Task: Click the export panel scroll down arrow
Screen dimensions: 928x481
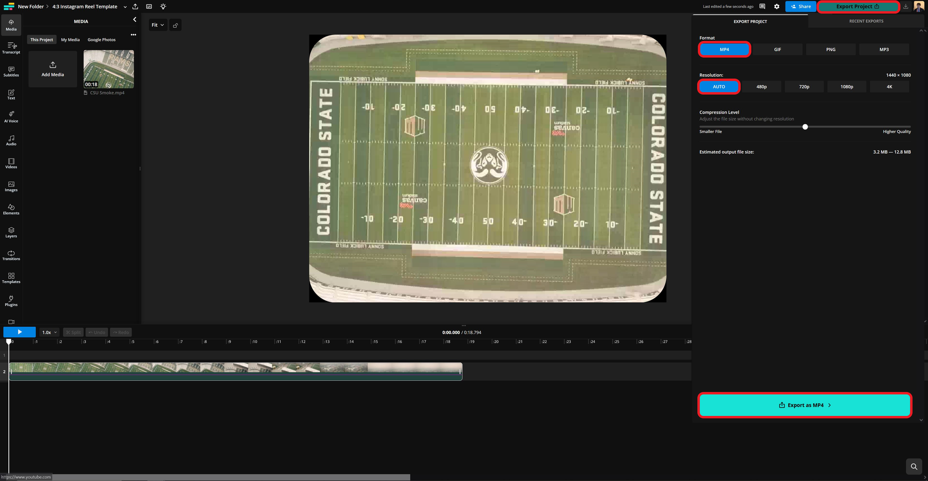Action: (921, 420)
